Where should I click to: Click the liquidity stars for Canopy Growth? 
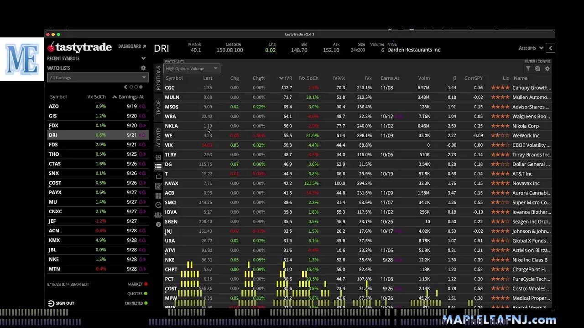500,87
